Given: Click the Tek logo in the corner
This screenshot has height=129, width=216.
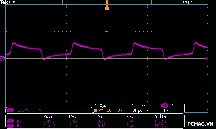Looking at the screenshot, I should click(x=4, y=2).
